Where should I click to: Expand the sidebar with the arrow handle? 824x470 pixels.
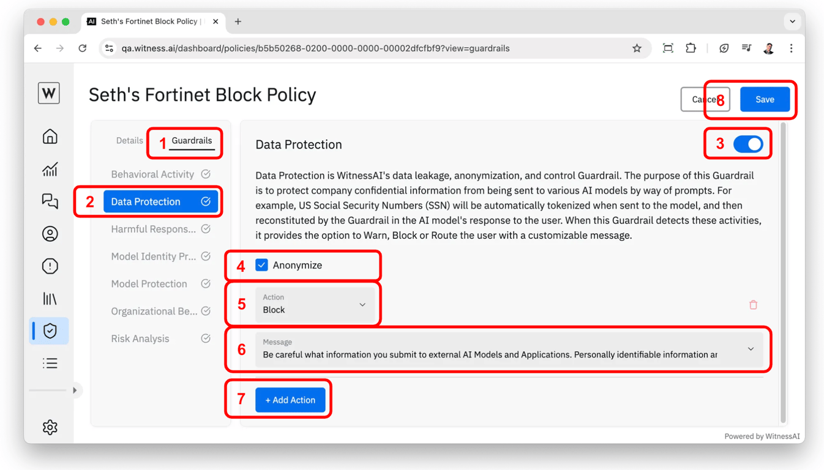click(x=75, y=390)
